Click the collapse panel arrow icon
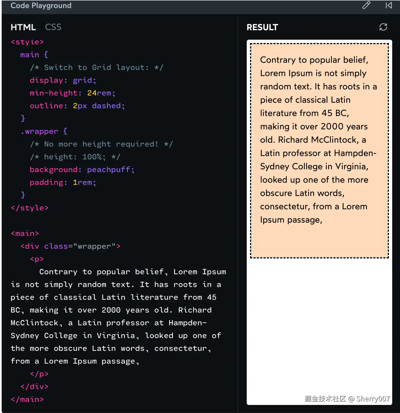The width and height of the screenshot is (400, 413). [x=389, y=5]
